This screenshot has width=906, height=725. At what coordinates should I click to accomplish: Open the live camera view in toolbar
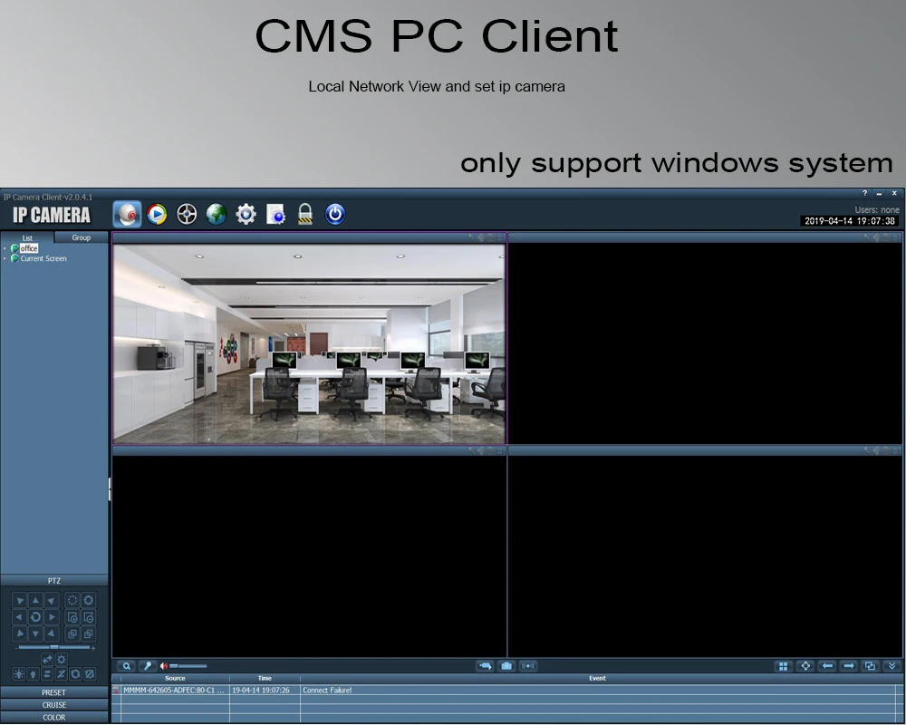pyautogui.click(x=127, y=215)
